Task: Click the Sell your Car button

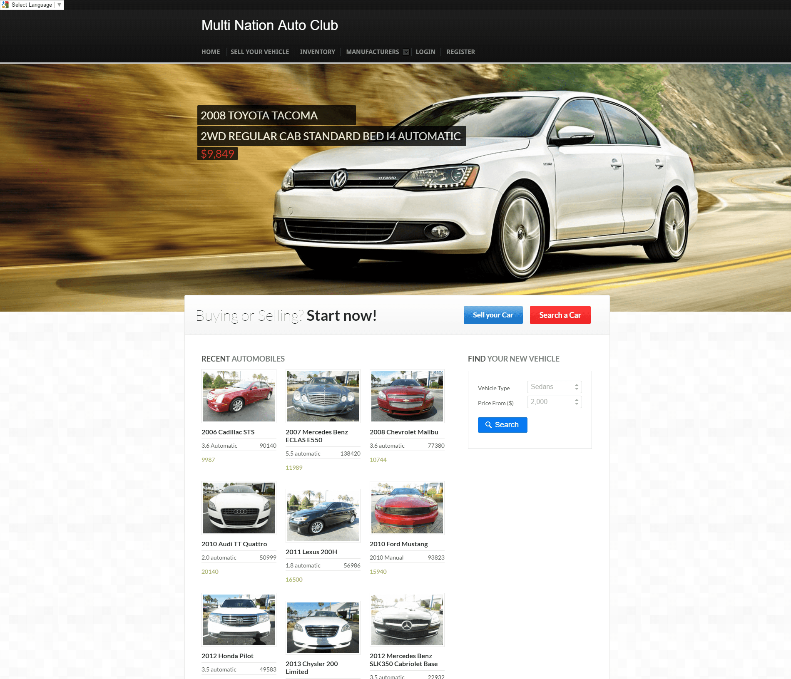Action: point(493,315)
